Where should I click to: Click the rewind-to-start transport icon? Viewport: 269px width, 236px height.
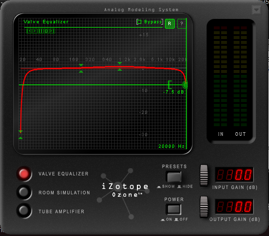[29, 31]
